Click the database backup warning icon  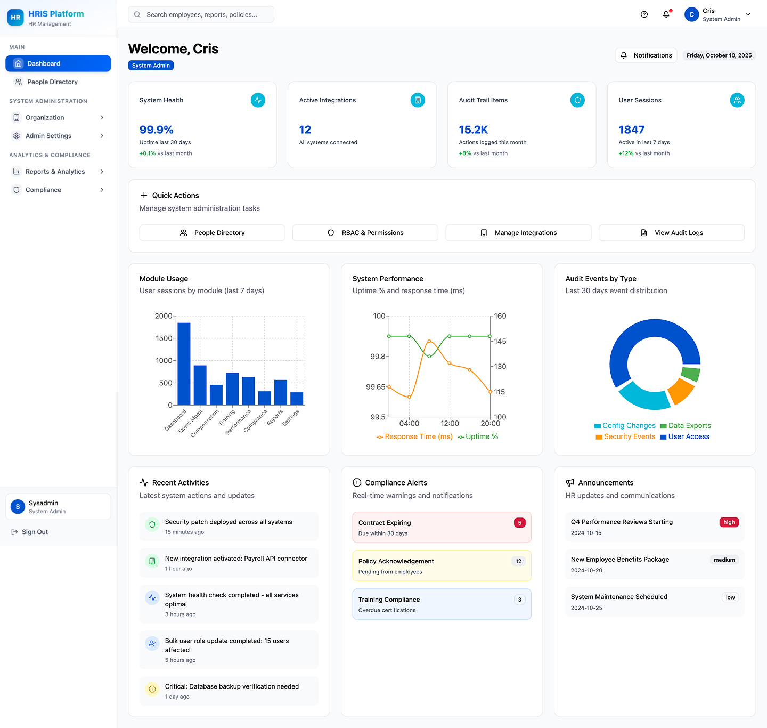pos(152,689)
